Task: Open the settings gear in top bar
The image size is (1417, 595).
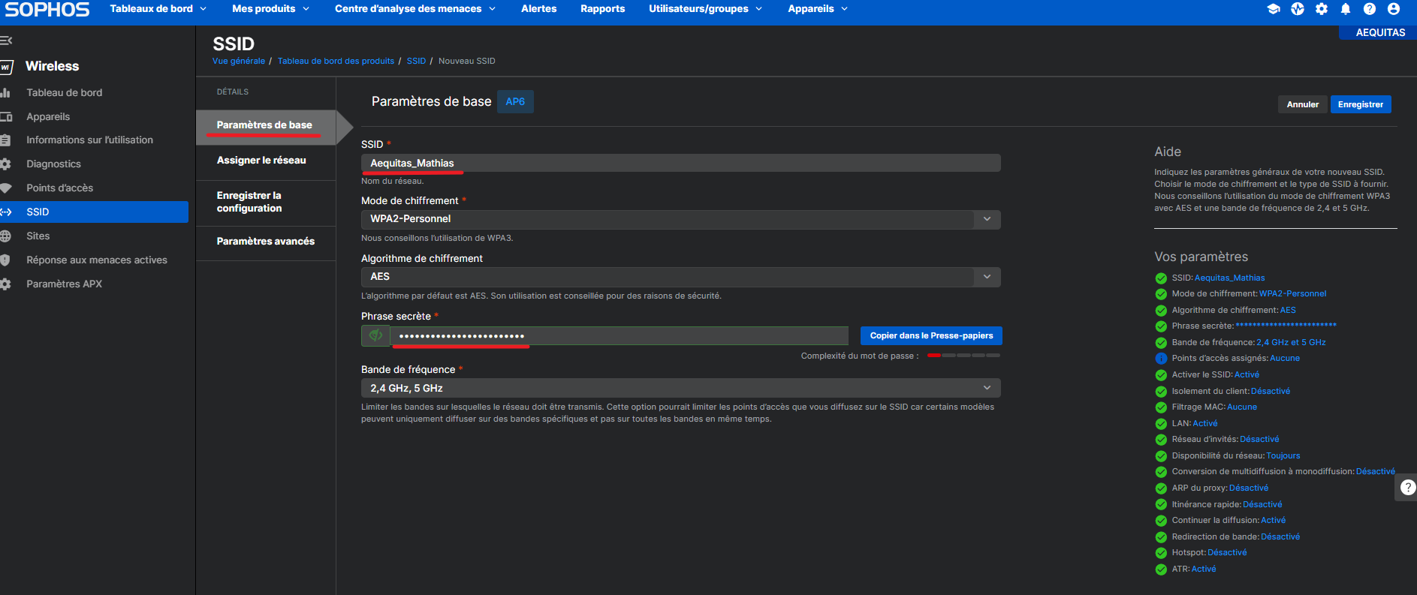Action: coord(1322,9)
